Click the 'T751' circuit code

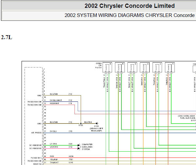(x=71, y=159)
